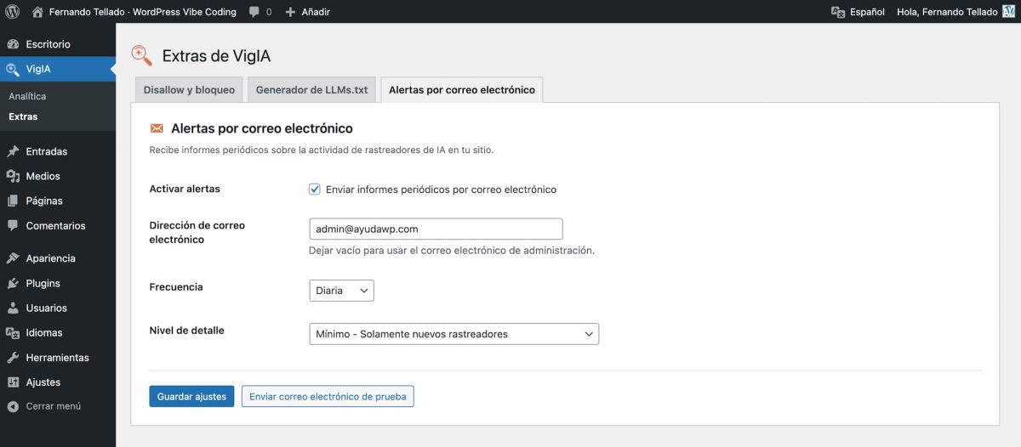1021x447 pixels.
Task: Click the email address input field
Action: pos(436,229)
